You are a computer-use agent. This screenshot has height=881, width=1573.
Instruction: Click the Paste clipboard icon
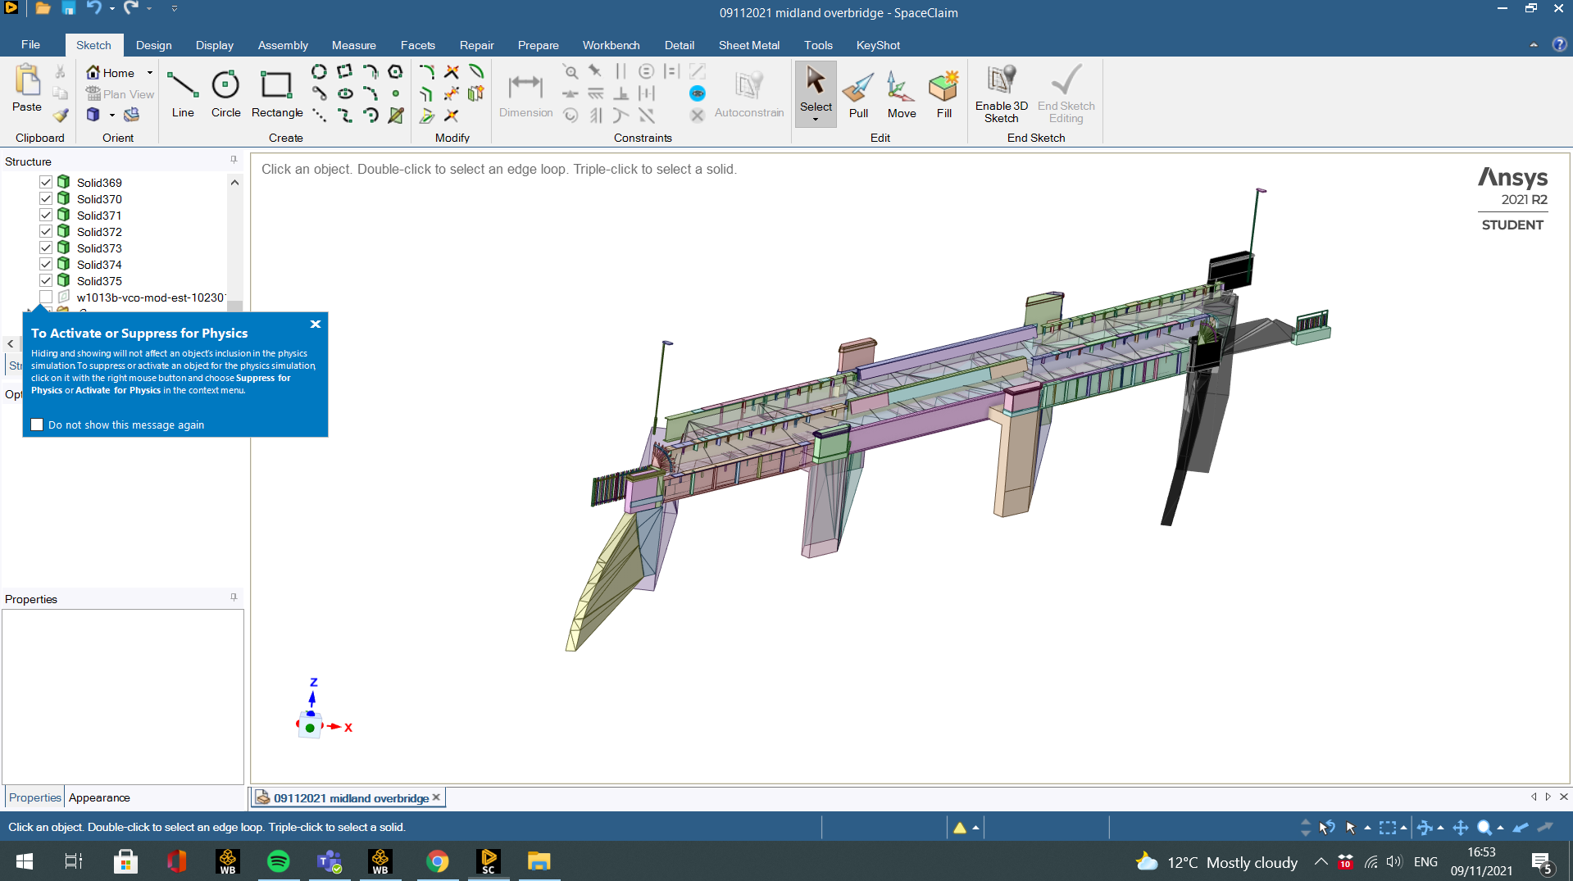[x=27, y=89]
